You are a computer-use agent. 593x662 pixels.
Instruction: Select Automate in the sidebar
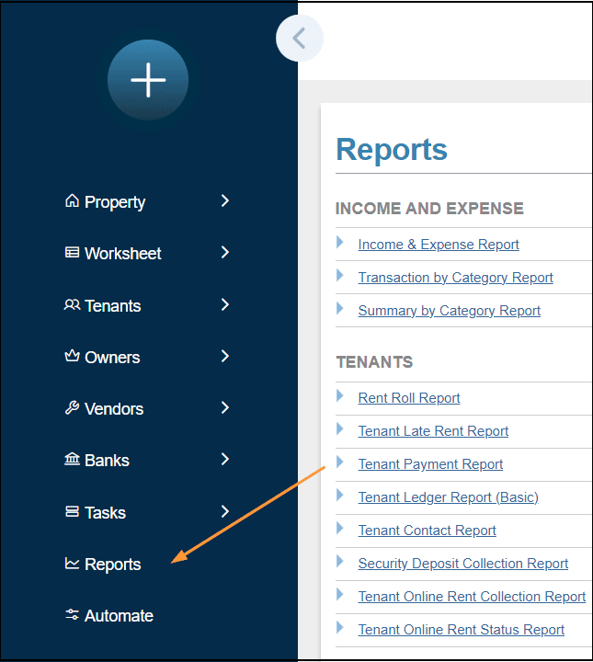(119, 616)
